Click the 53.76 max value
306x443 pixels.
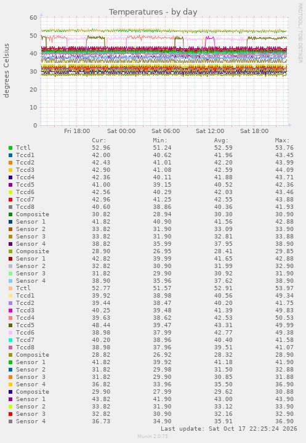(284, 148)
